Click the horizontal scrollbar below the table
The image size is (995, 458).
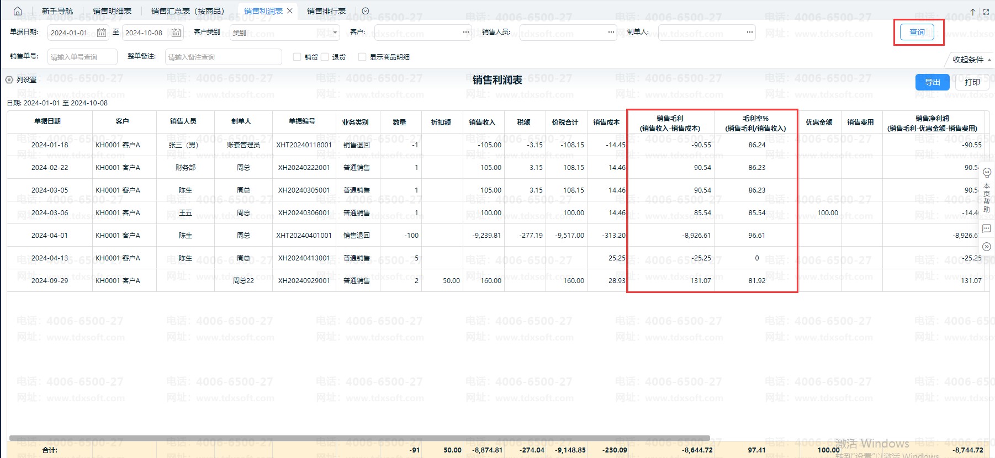coord(359,438)
